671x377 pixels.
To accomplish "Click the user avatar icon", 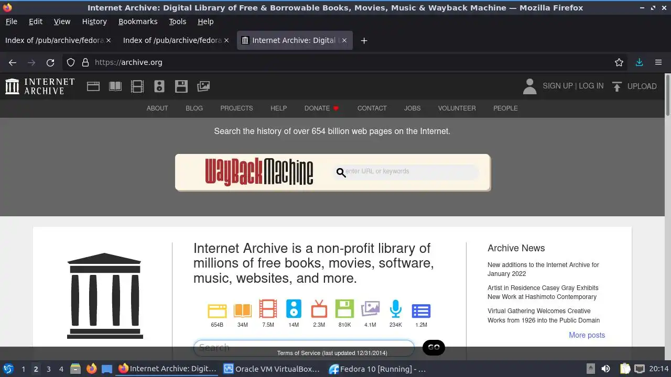I will [x=529, y=86].
